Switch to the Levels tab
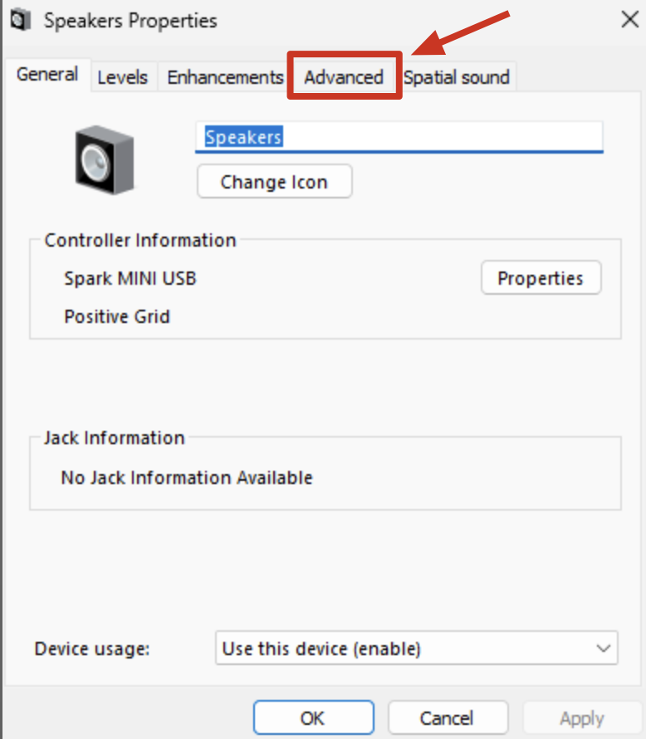 pos(123,76)
